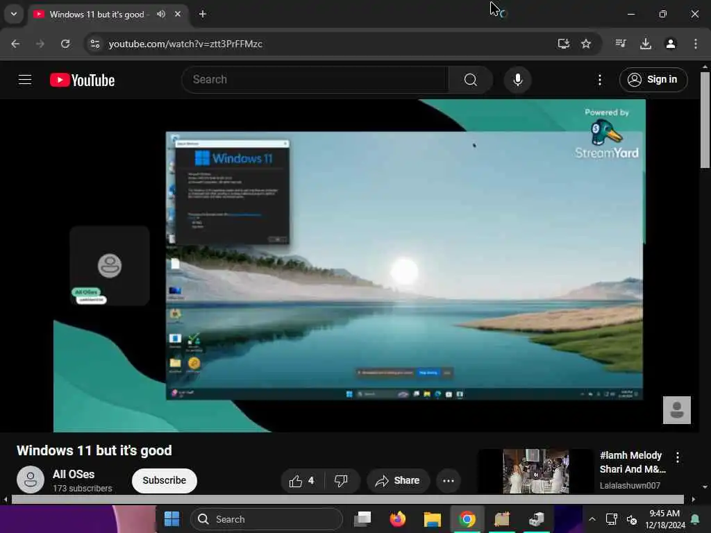This screenshot has height=533, width=711.
Task: Dislike the video with thumbs down
Action: click(x=341, y=481)
